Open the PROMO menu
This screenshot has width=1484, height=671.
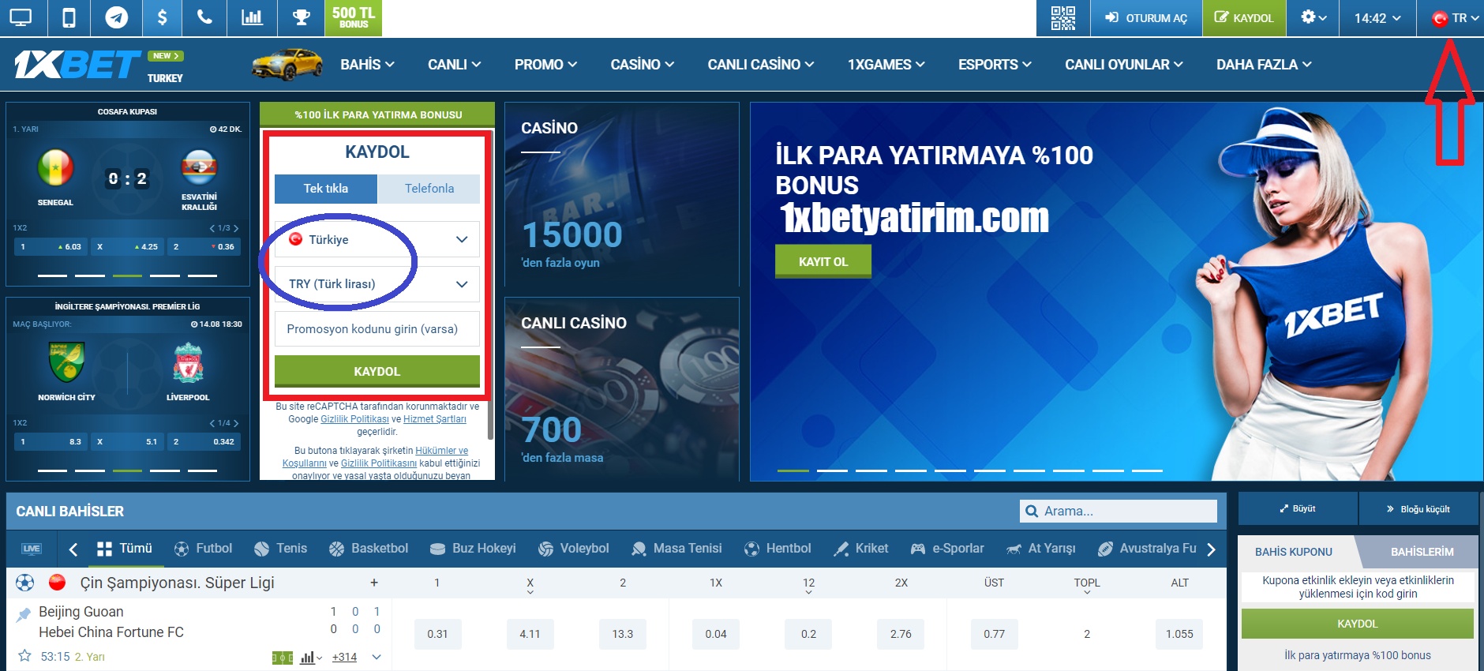[x=545, y=65]
